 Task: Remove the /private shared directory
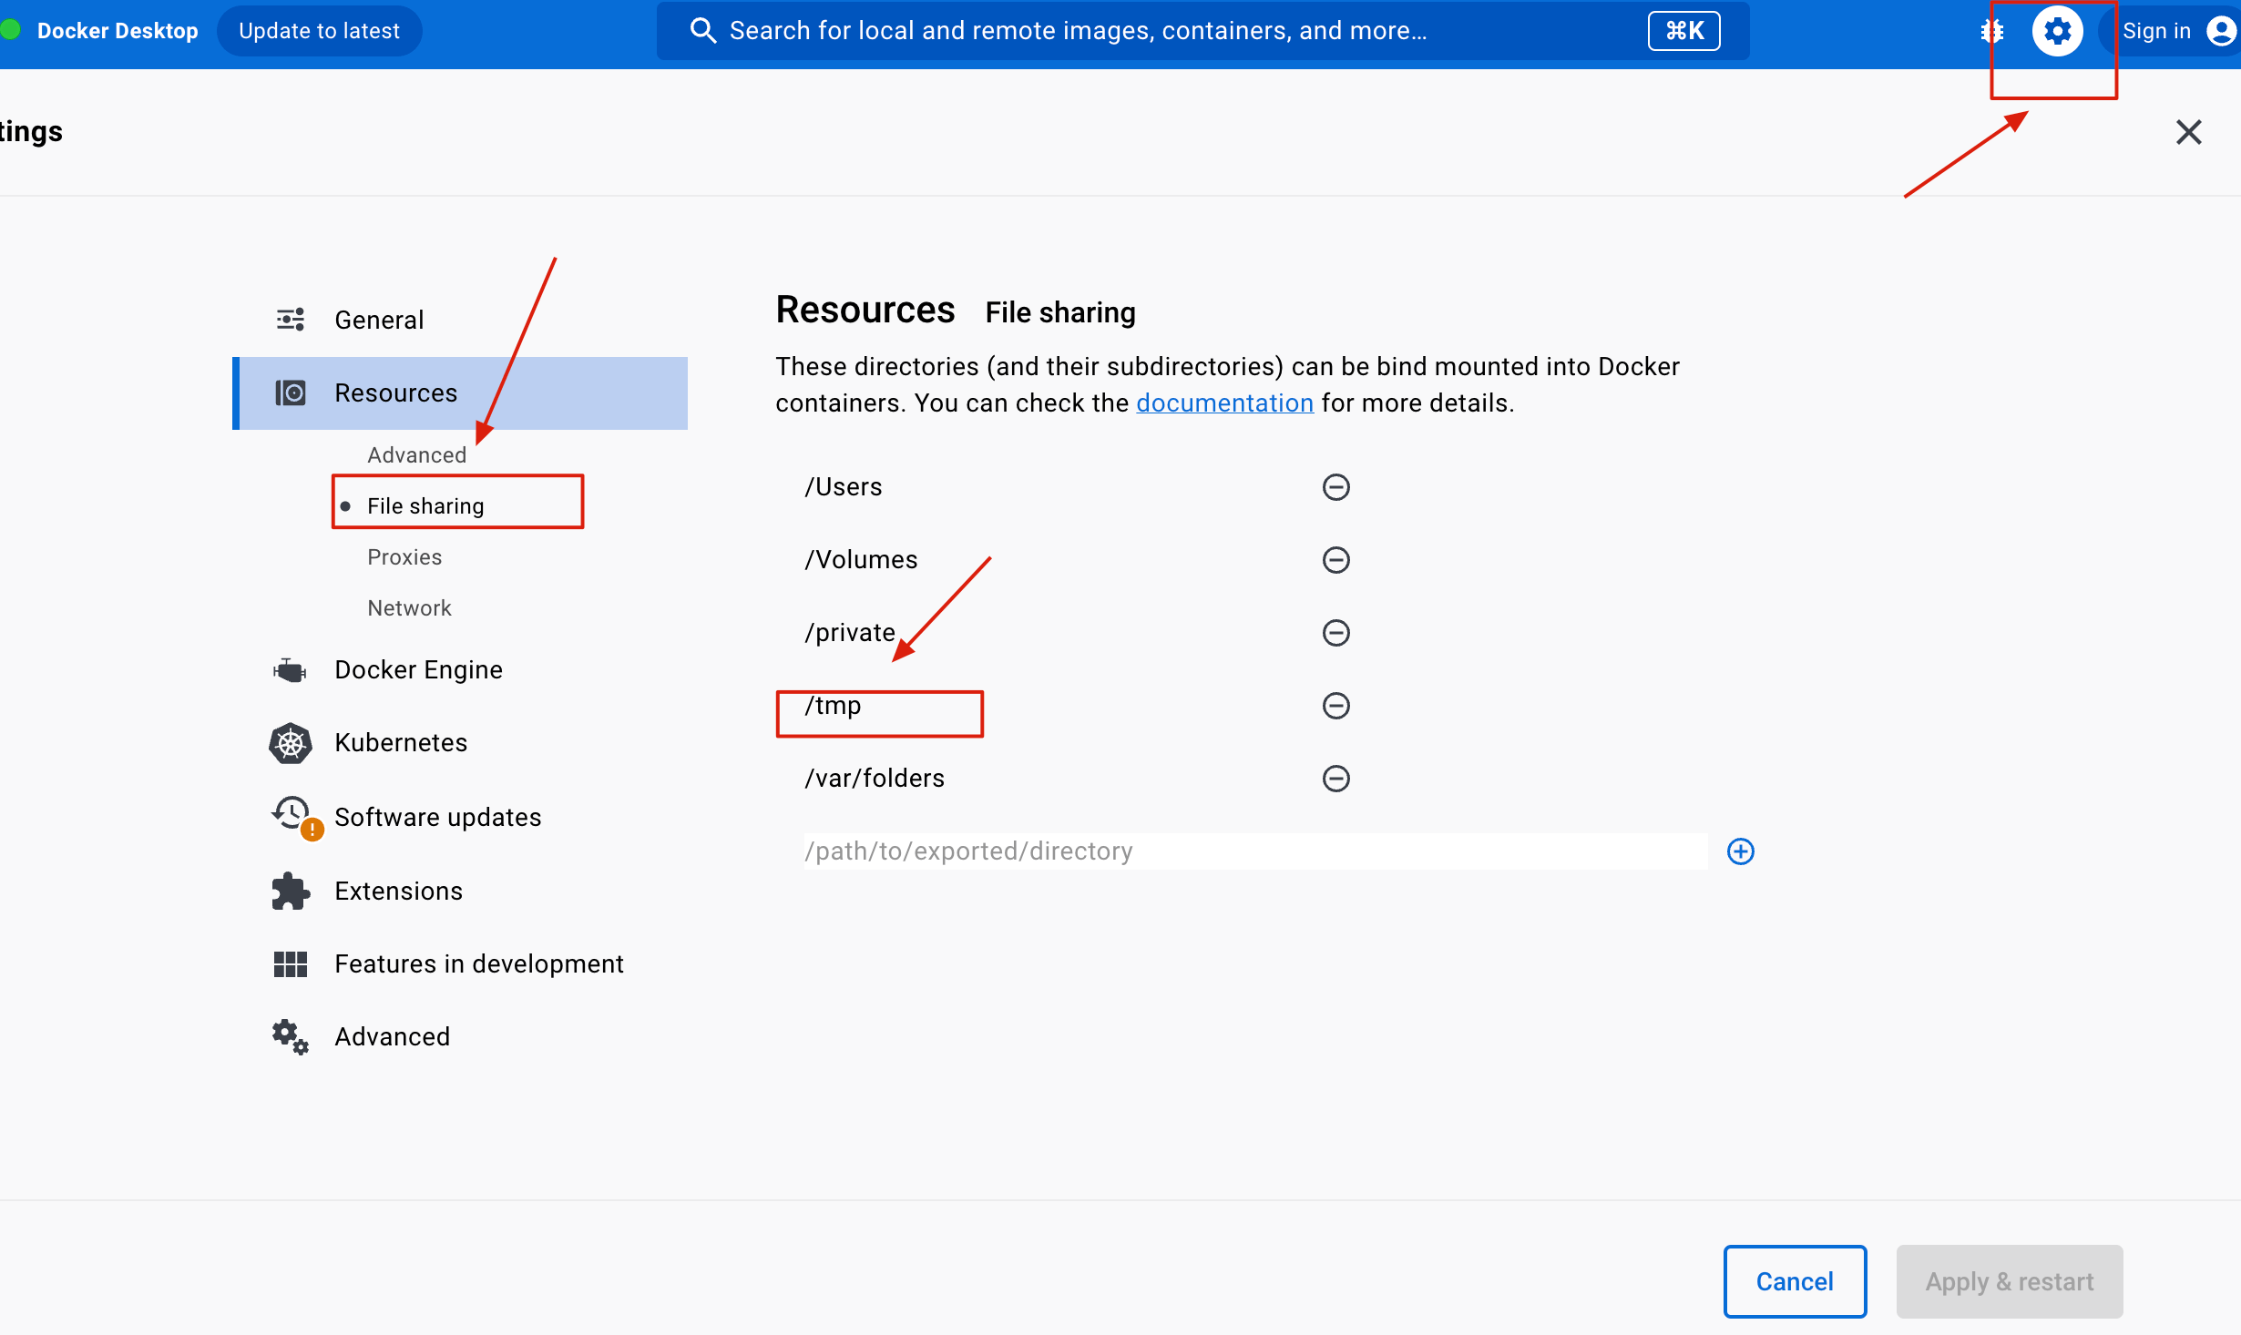[1335, 633]
